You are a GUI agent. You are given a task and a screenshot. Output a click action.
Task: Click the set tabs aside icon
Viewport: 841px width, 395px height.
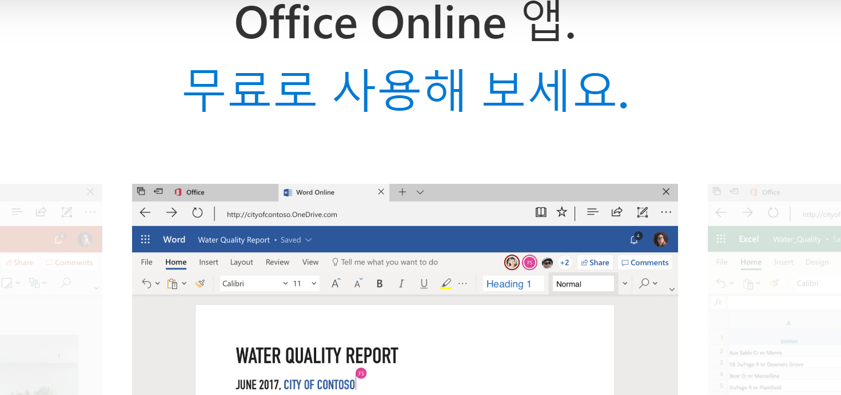pos(158,191)
